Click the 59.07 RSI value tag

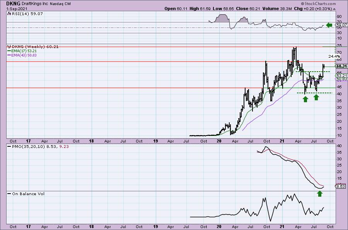[x=341, y=25]
